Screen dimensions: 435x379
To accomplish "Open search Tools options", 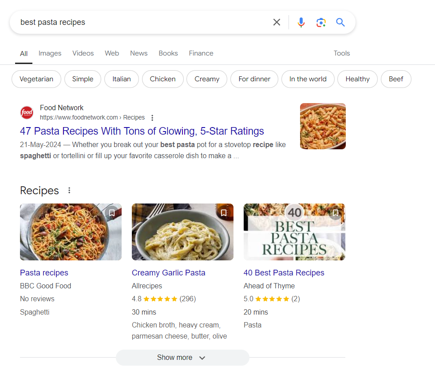I will click(x=341, y=53).
